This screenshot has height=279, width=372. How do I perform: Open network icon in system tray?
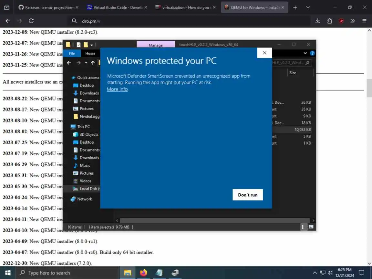[323, 273]
